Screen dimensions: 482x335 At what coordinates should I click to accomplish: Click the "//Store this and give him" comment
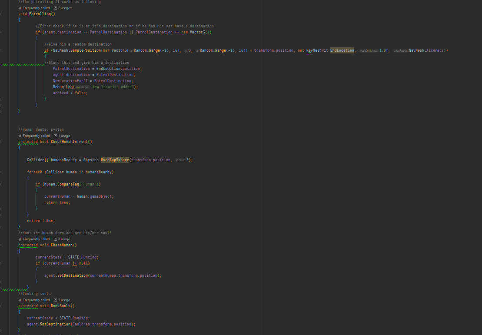tap(86, 63)
